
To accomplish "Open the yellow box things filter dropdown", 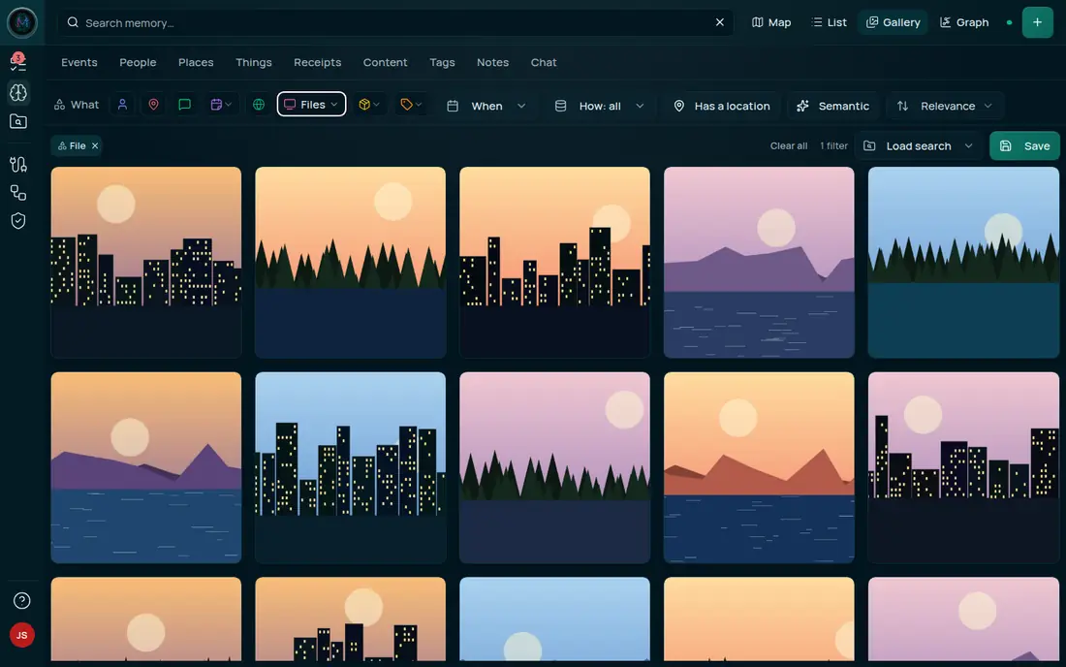I will 369,104.
